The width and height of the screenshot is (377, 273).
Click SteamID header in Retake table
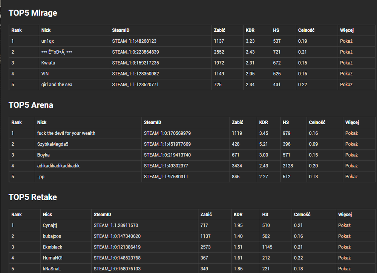tap(103, 215)
